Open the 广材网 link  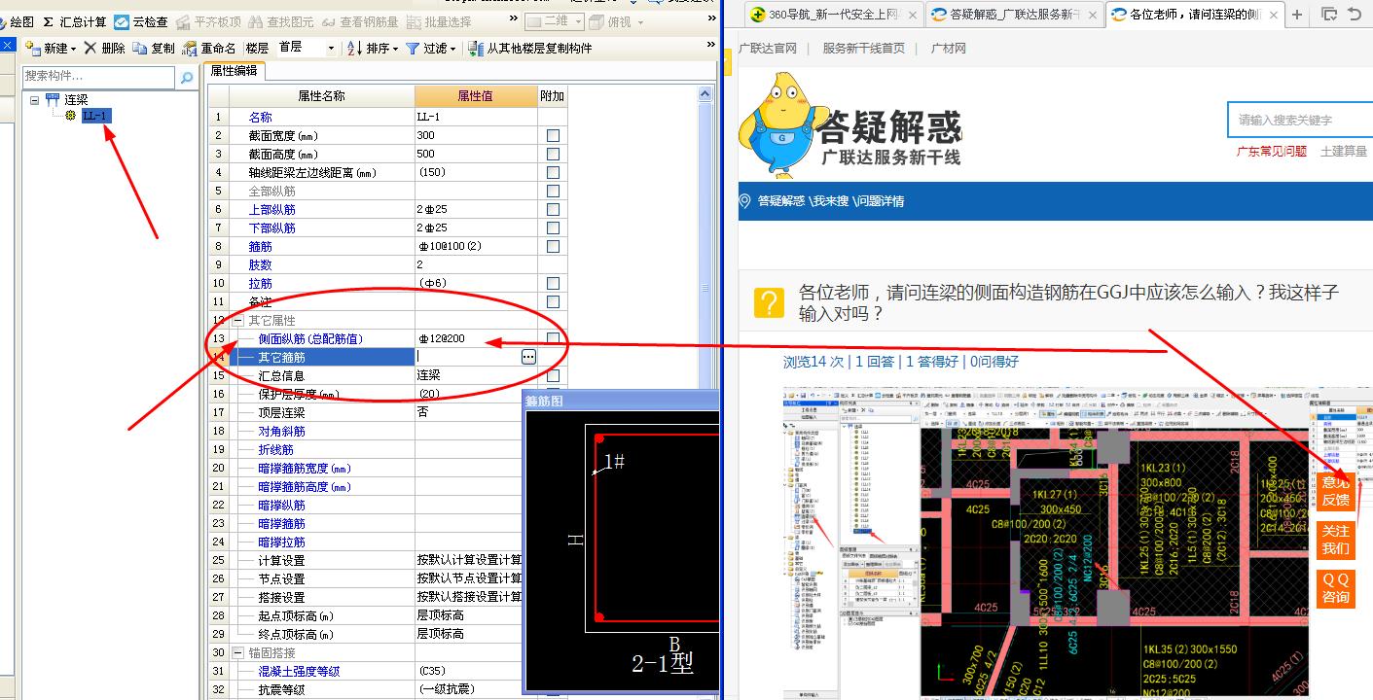(x=949, y=48)
